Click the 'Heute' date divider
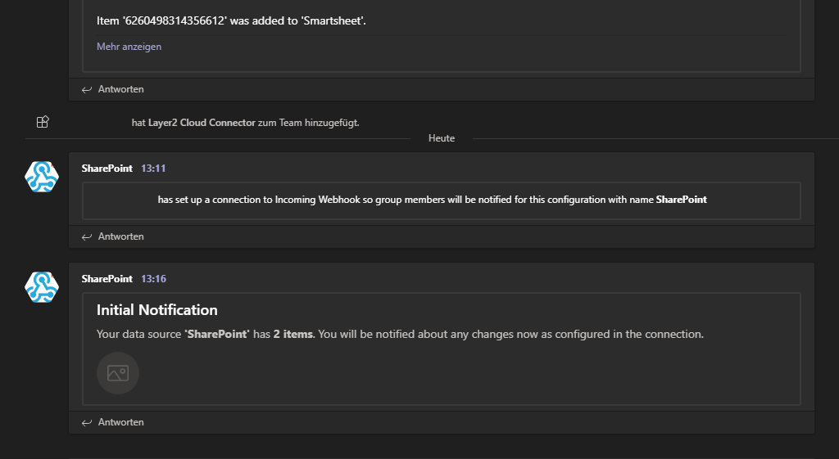 click(x=441, y=138)
